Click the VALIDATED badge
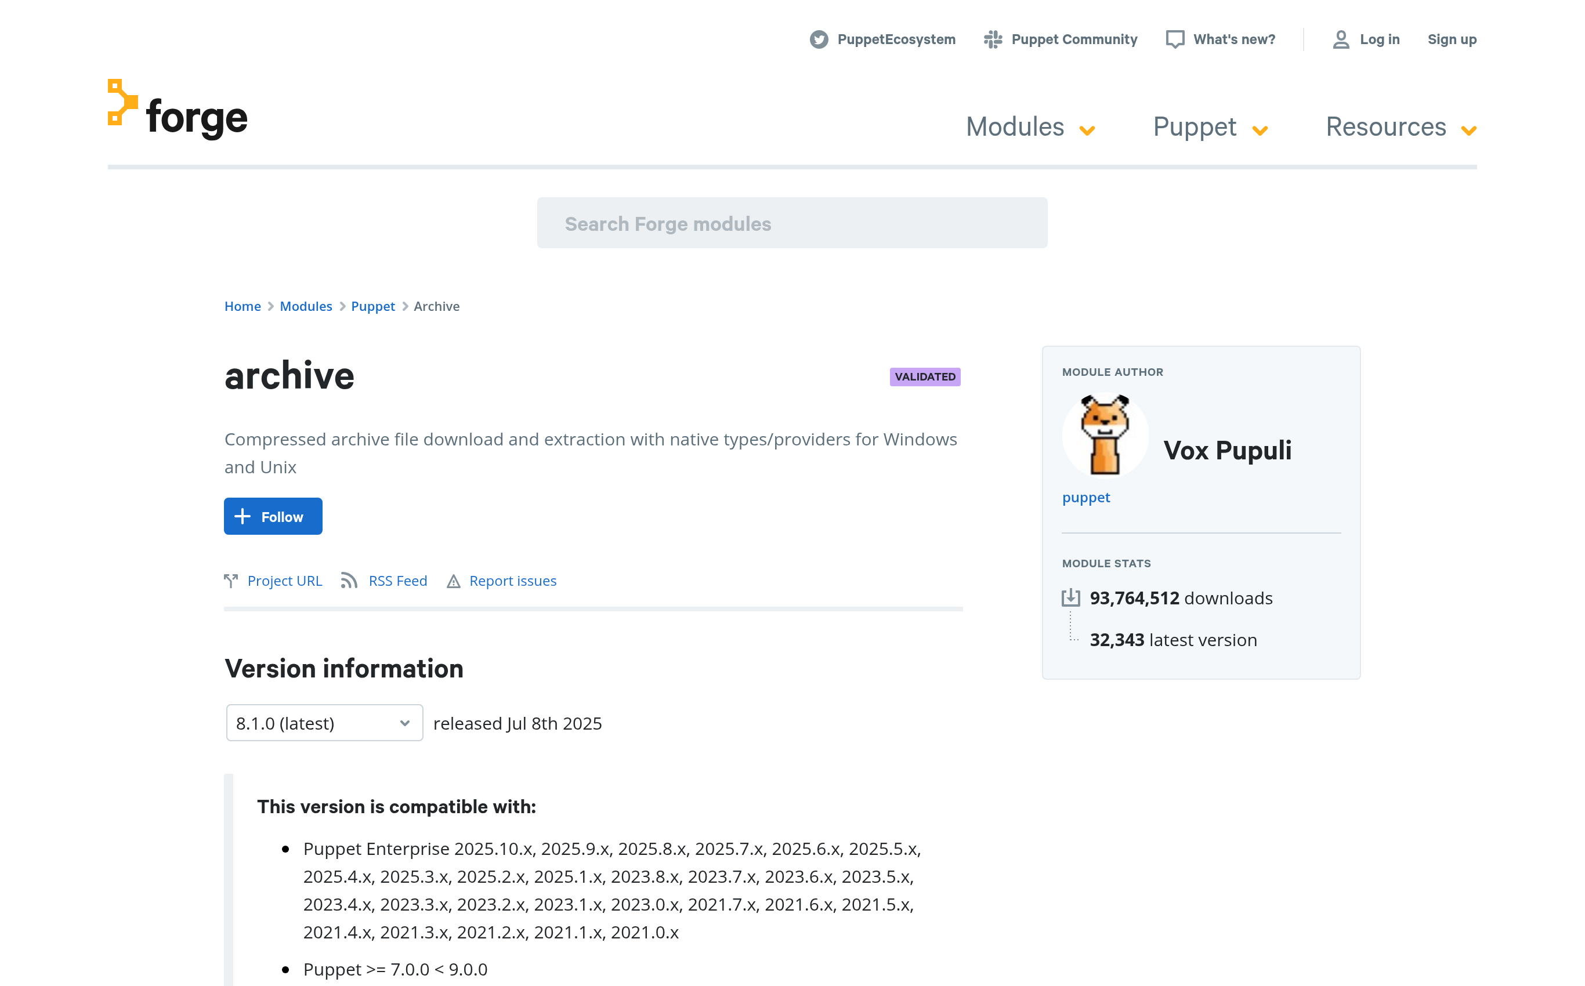This screenshot has width=1585, height=986. tap(925, 376)
